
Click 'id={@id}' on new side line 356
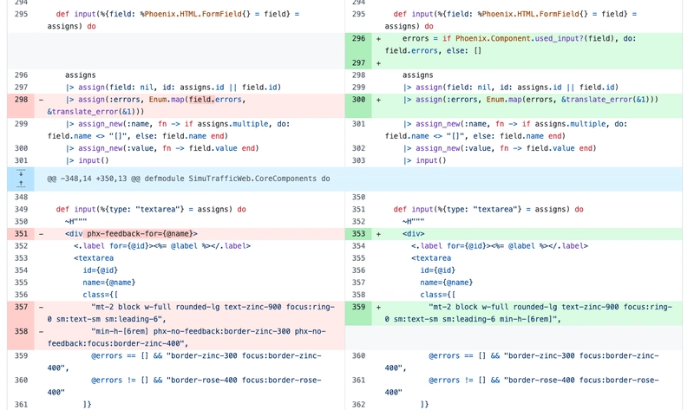click(x=438, y=270)
